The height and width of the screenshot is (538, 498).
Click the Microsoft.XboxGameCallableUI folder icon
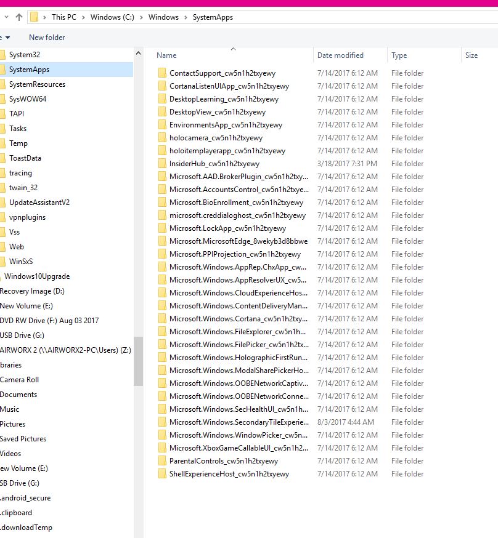(x=162, y=448)
